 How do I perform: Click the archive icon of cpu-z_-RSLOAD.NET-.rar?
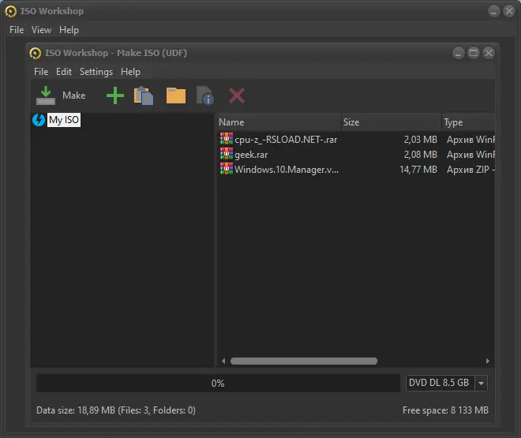(227, 139)
